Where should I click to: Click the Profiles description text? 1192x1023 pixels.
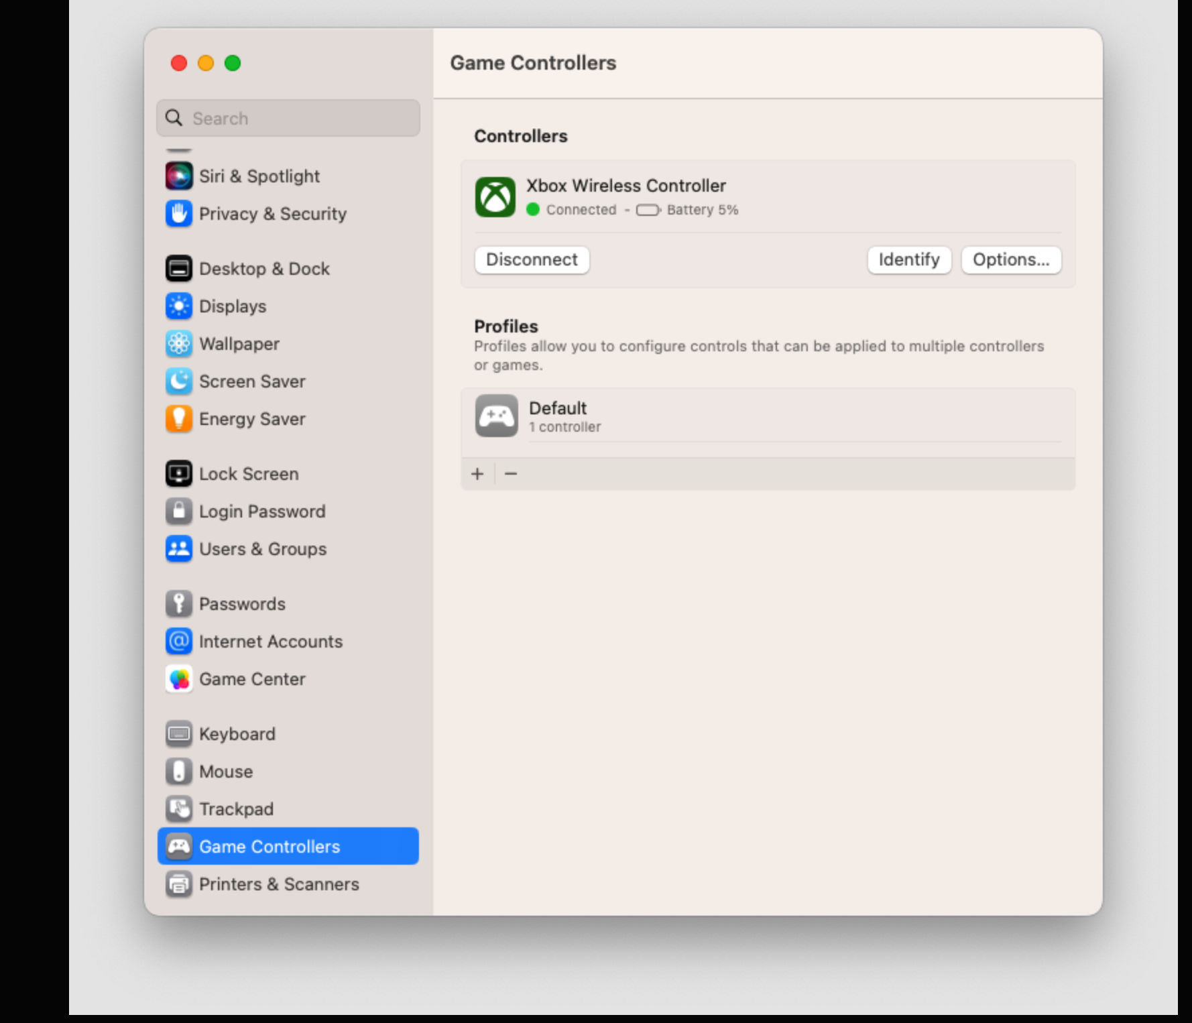coord(759,356)
